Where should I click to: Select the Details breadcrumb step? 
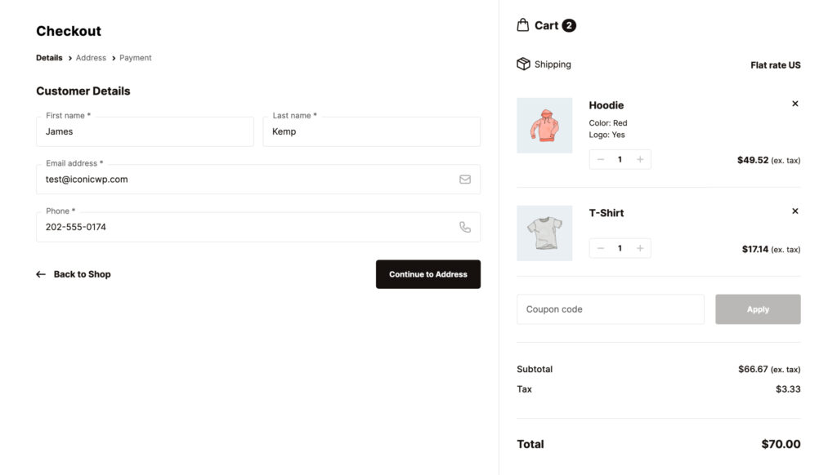pos(48,57)
